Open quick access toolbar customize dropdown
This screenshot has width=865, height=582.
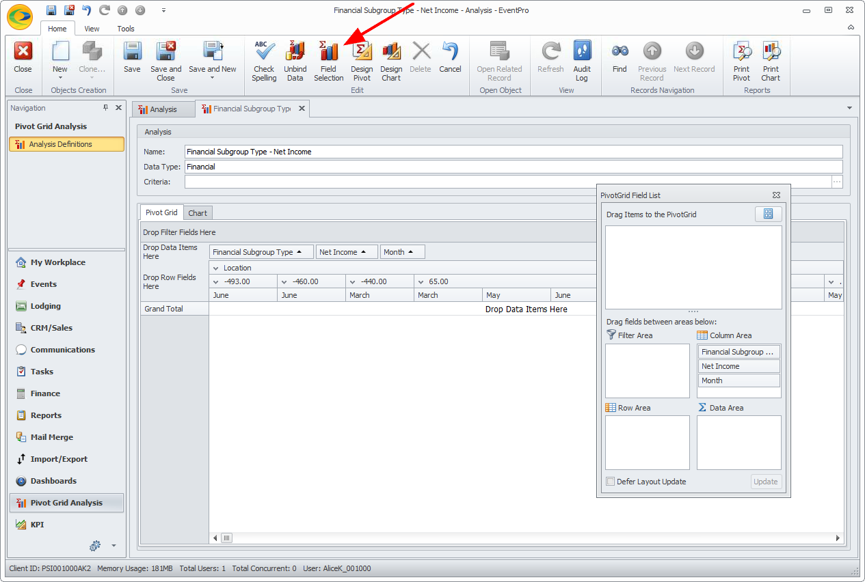tap(163, 10)
